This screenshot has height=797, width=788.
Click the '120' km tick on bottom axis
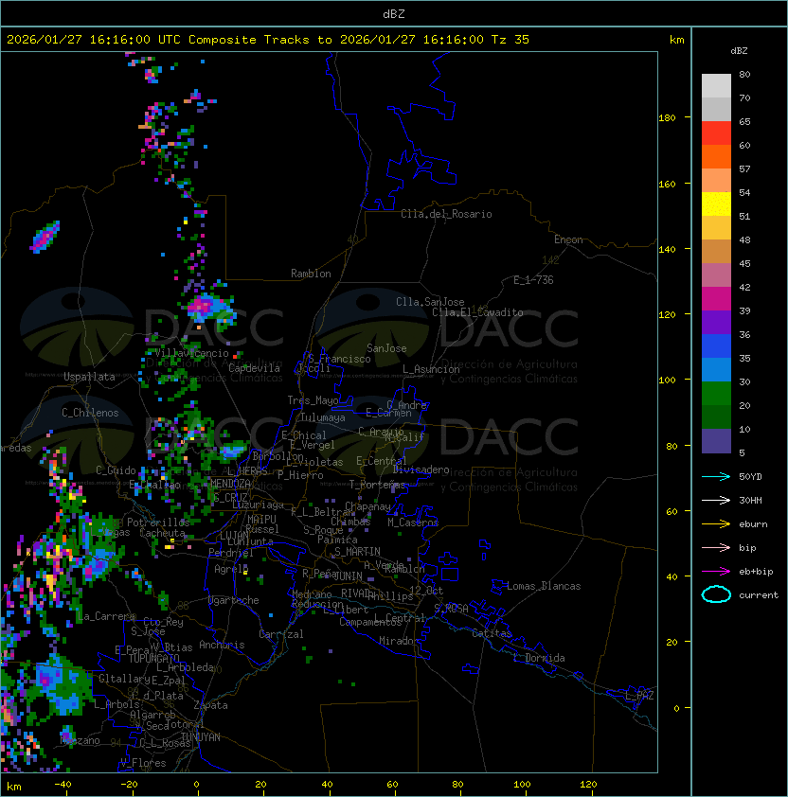(x=588, y=785)
